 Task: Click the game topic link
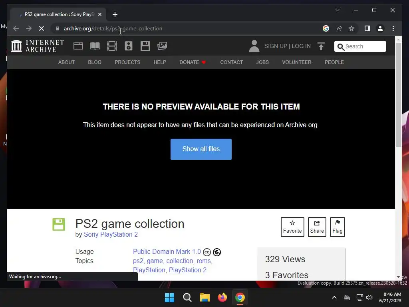[x=155, y=261]
